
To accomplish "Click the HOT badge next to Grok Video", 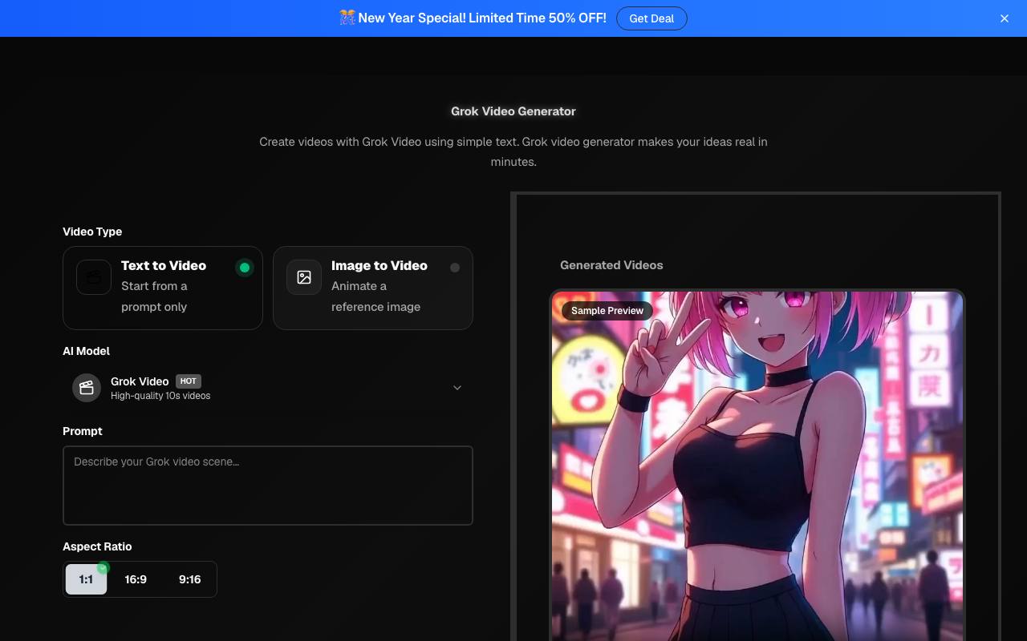I will (189, 381).
